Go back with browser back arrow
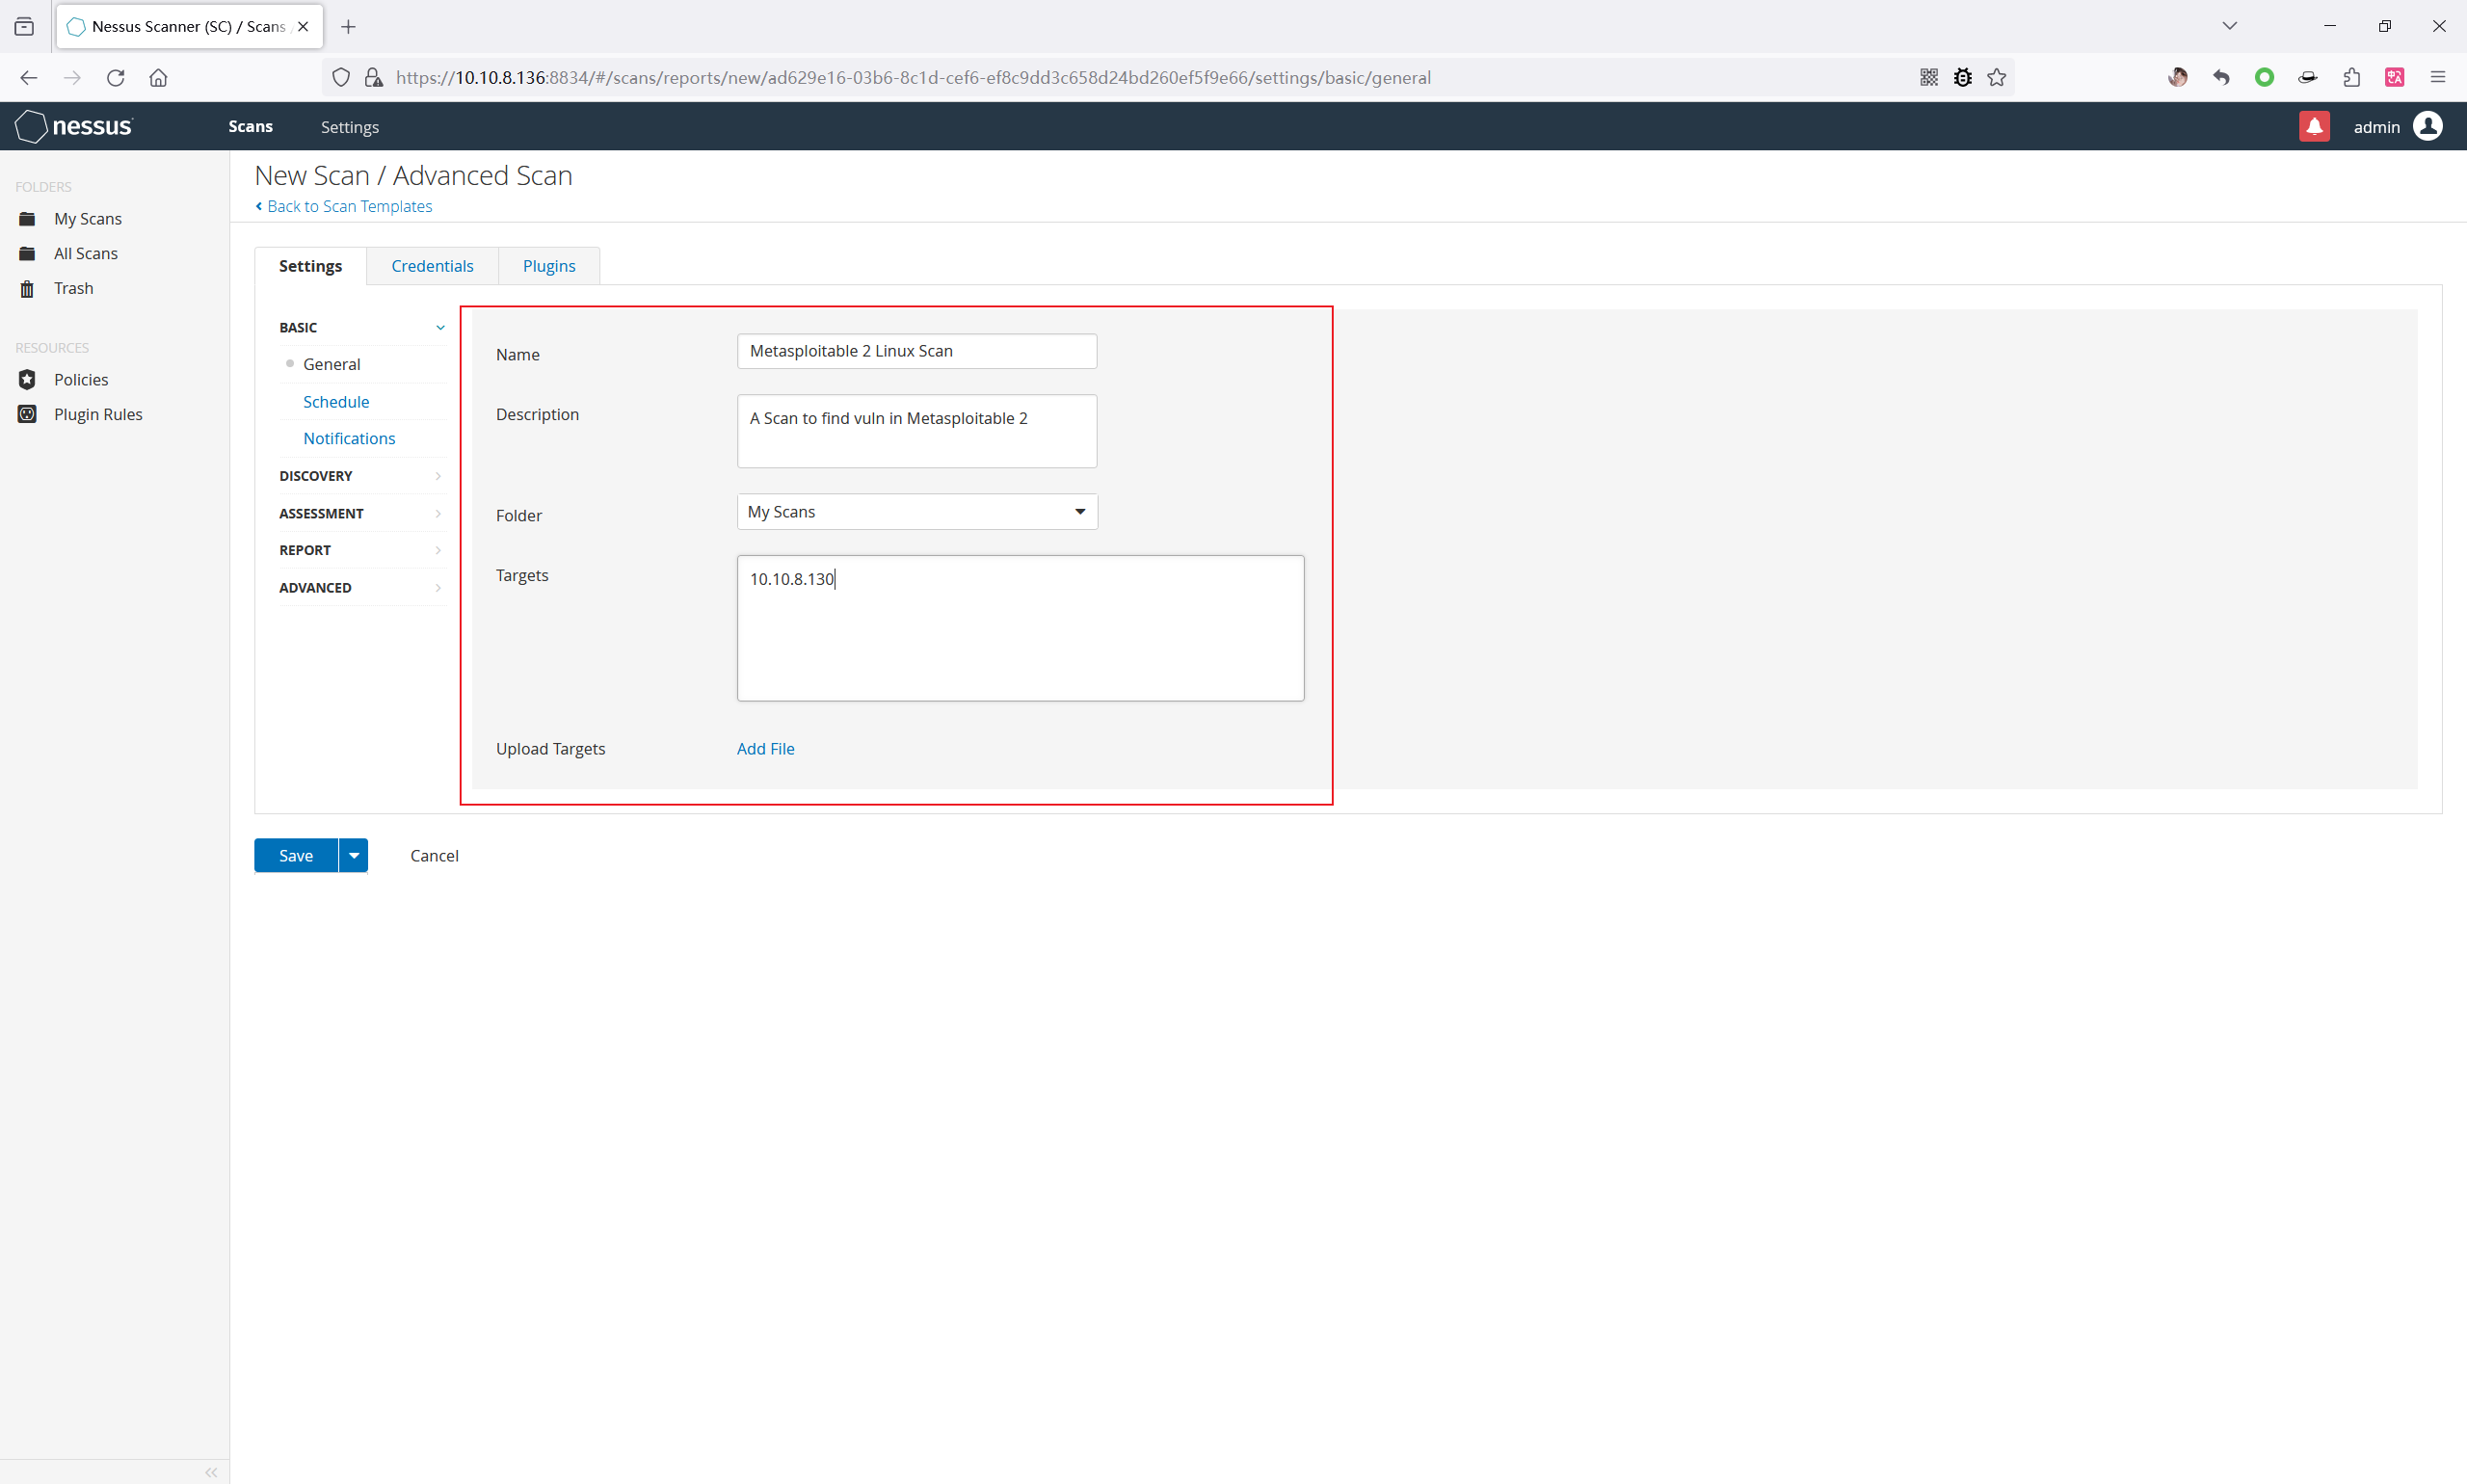The width and height of the screenshot is (2467, 1484). coord(28,78)
